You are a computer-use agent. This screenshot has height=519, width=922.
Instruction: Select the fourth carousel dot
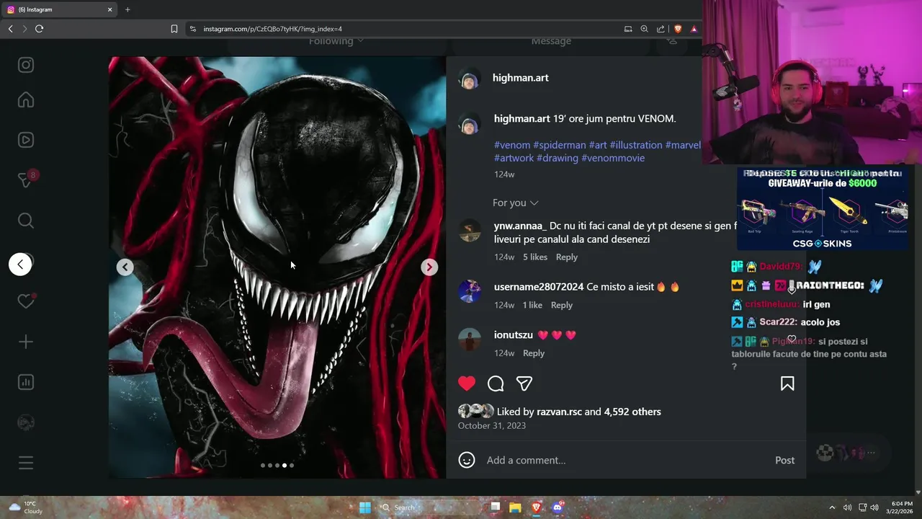285,466
